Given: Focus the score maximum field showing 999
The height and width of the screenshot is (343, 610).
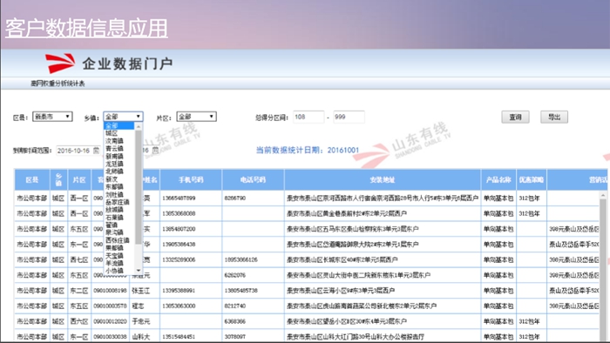Looking at the screenshot, I should pyautogui.click(x=349, y=117).
